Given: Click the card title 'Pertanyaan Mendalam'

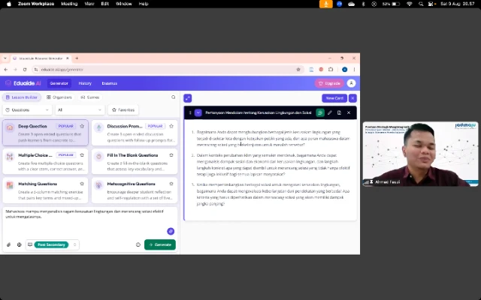Looking at the screenshot, I should pos(259,112).
